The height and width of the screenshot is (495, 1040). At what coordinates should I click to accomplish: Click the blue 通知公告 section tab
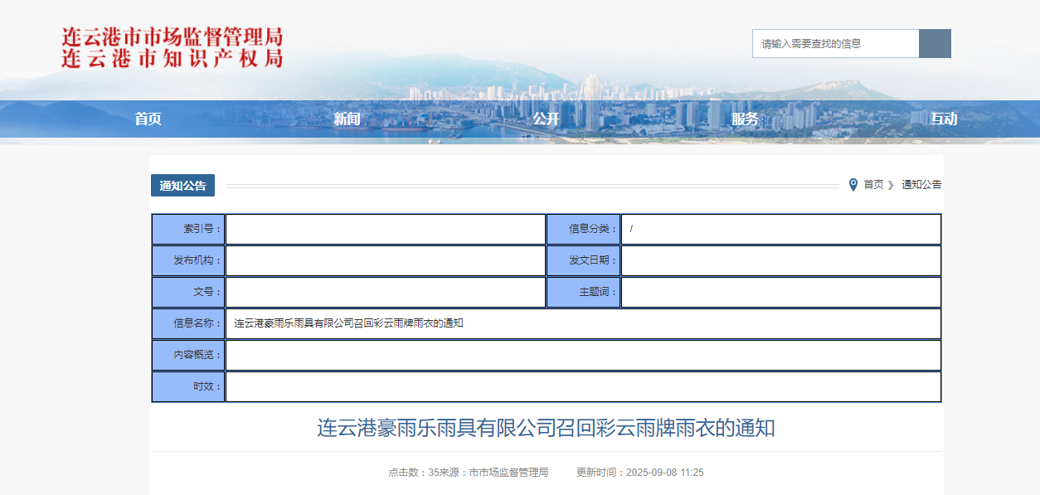click(182, 186)
